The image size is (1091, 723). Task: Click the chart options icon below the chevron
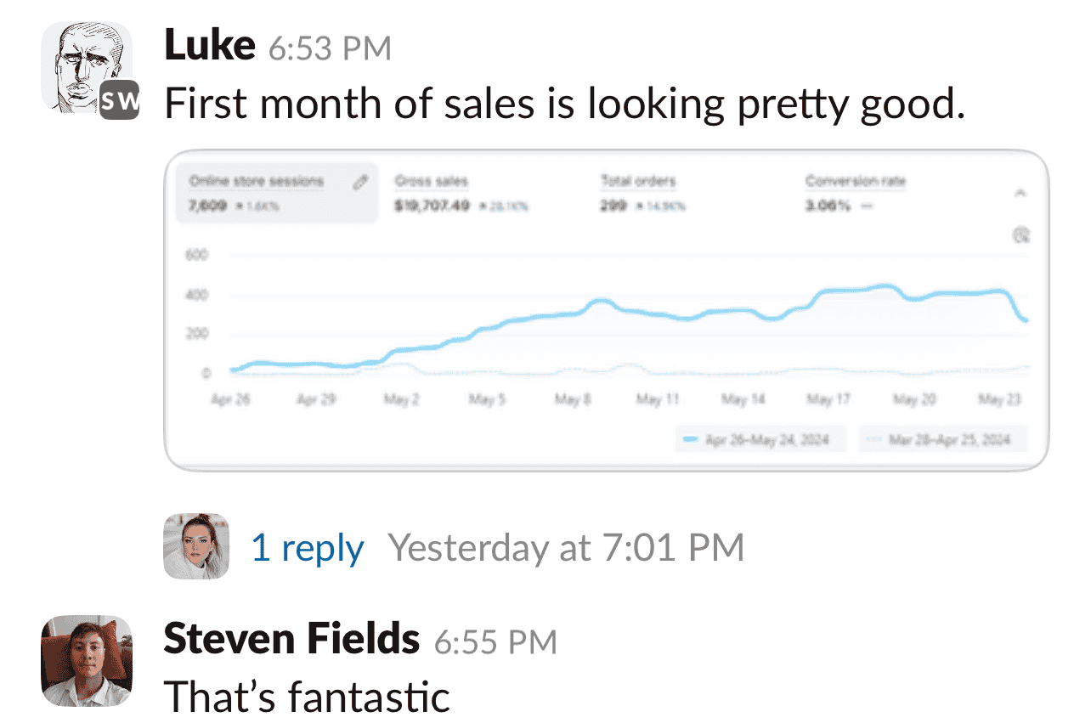coord(1021,234)
